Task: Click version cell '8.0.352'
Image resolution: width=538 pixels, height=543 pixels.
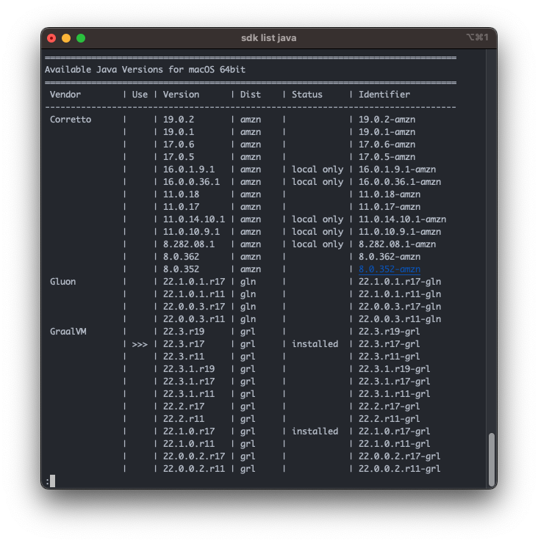Action: [x=181, y=269]
